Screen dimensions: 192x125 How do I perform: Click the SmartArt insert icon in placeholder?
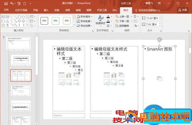[159, 78]
